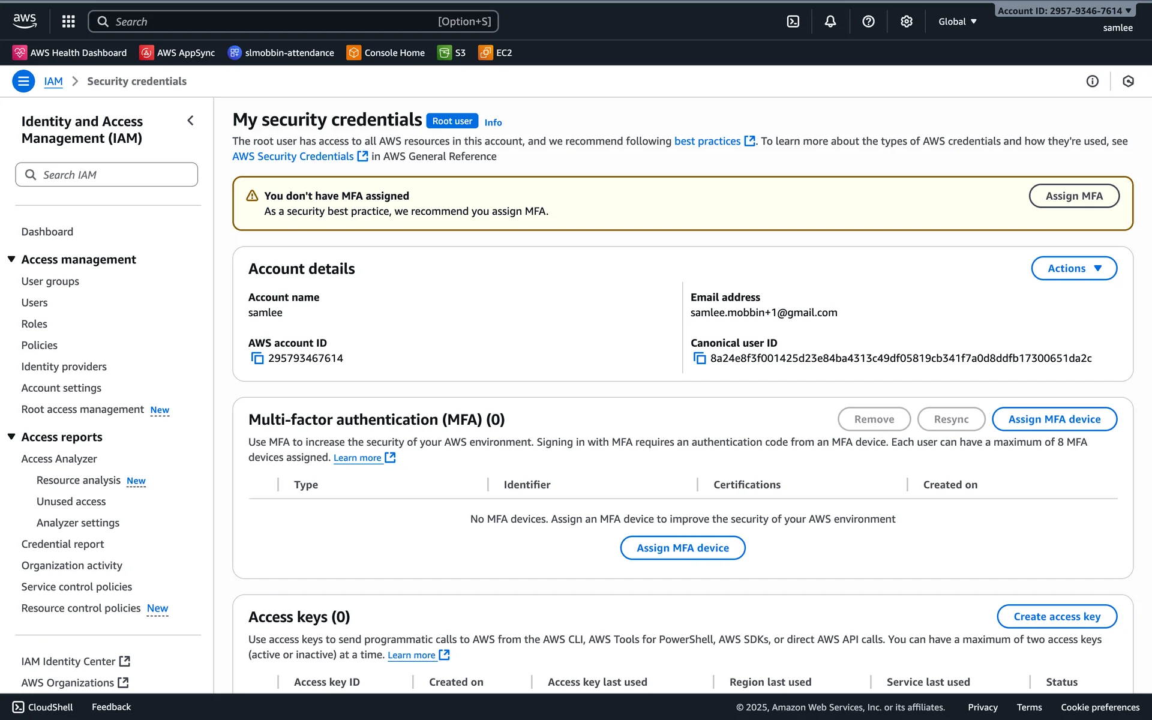Open CloudShell from top bar terminal icon
Viewport: 1152px width, 720px height.
tap(793, 22)
